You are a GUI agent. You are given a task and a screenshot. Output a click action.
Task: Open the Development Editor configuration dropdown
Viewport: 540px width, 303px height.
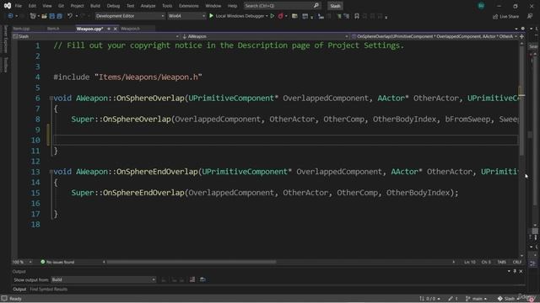[x=130, y=16]
